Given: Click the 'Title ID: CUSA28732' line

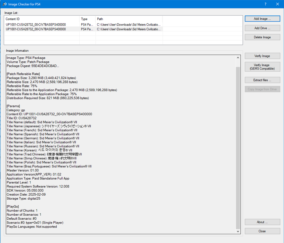Looking at the screenshot, I should coord(22,118).
